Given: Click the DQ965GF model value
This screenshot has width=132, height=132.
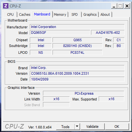Looking at the screenshot, I should pos(60,33).
